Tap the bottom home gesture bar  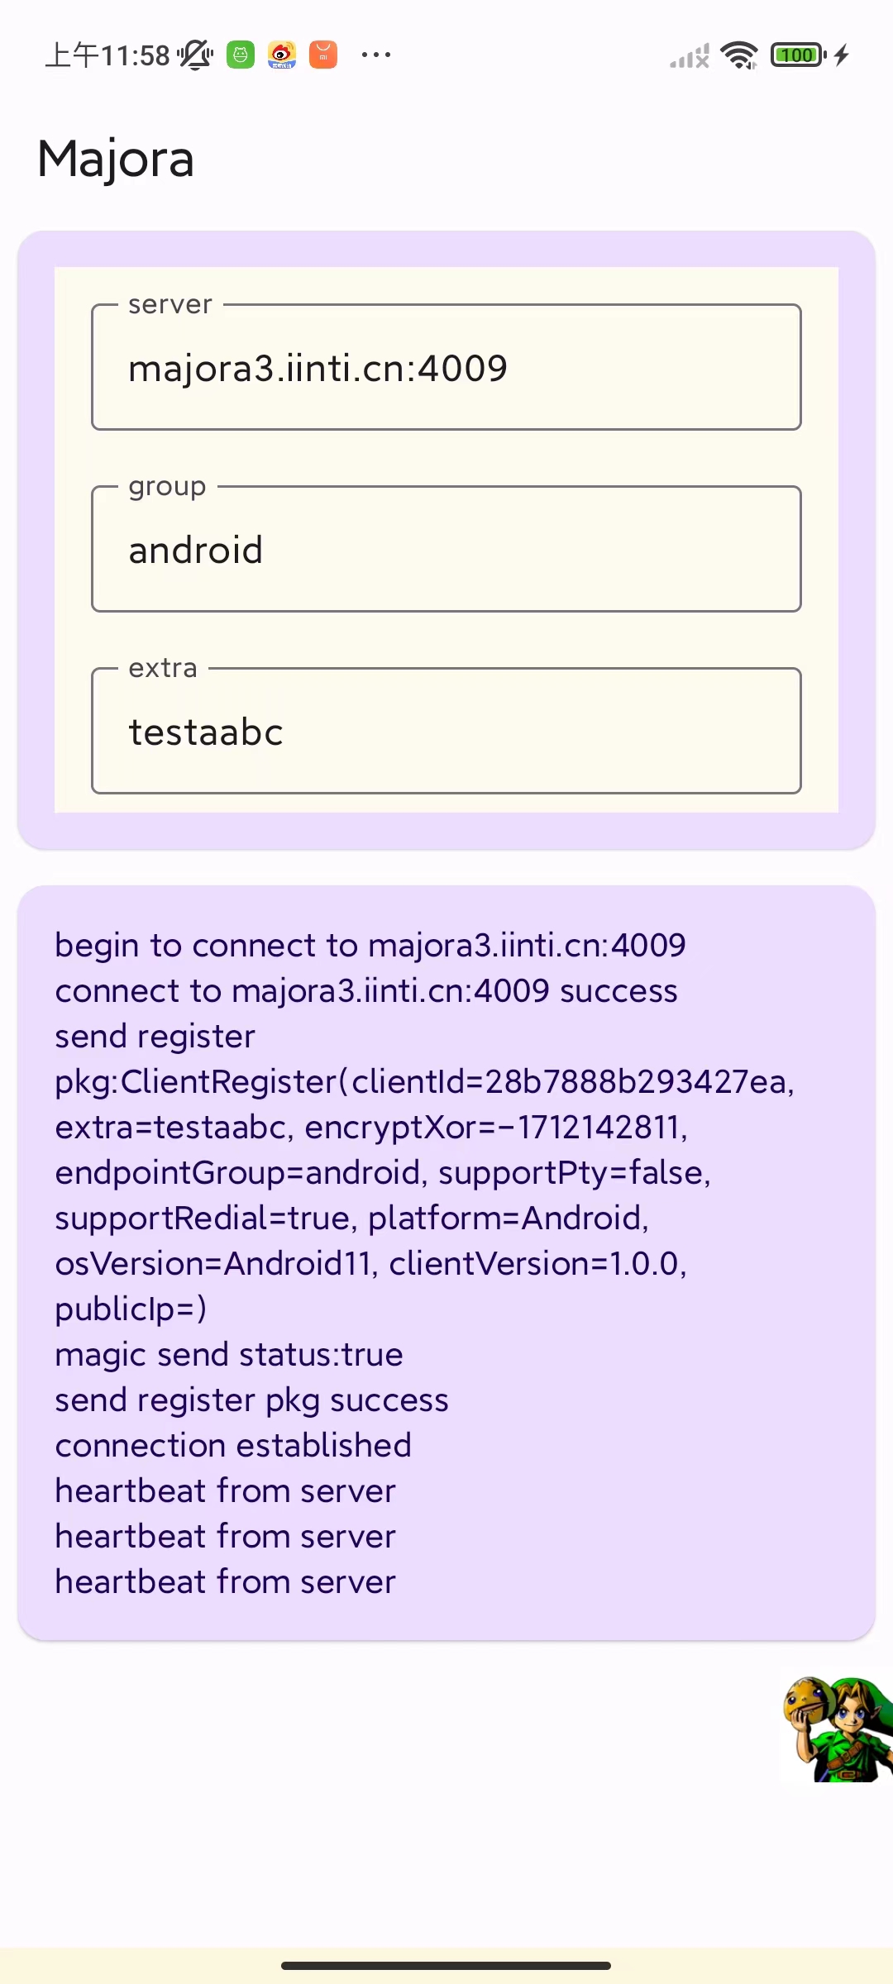[x=446, y=1966]
